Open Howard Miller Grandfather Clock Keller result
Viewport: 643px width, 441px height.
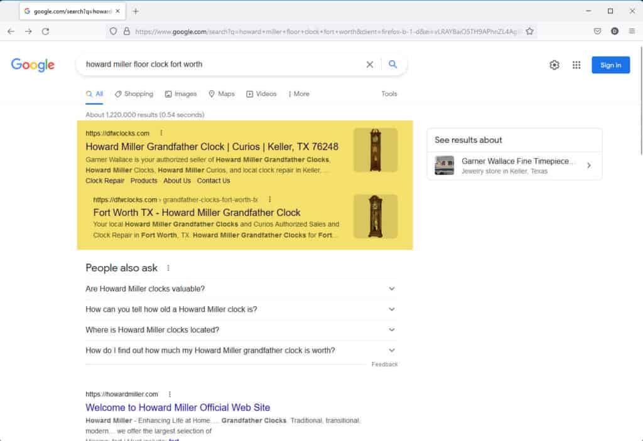pos(212,147)
